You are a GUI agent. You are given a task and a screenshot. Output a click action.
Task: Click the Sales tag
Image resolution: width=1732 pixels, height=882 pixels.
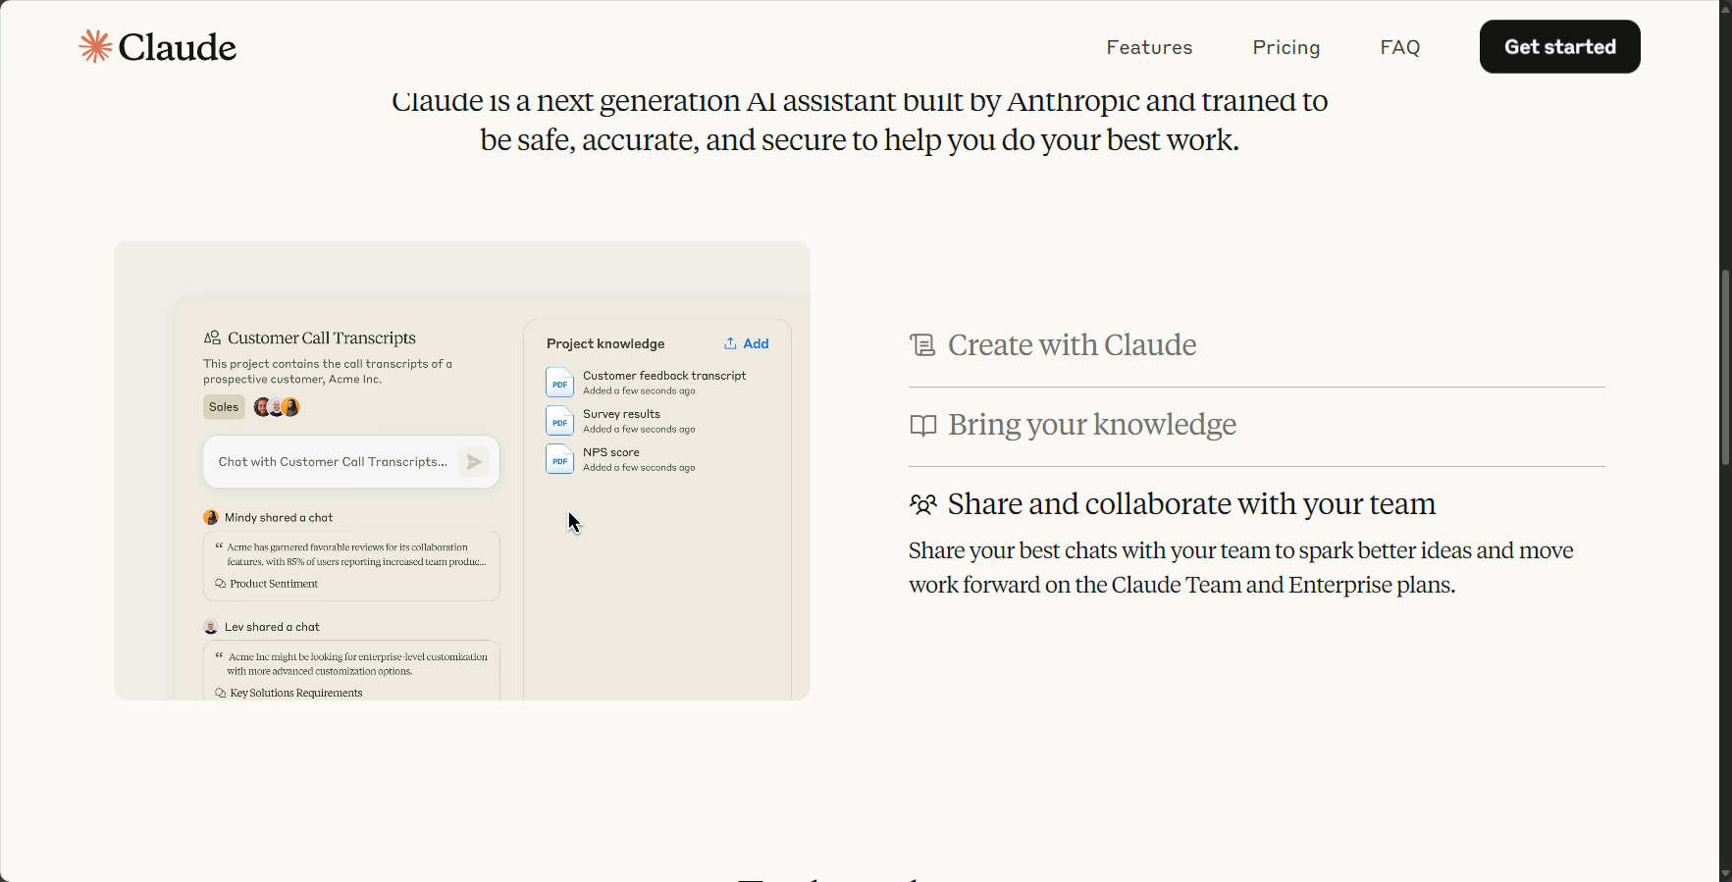click(224, 407)
